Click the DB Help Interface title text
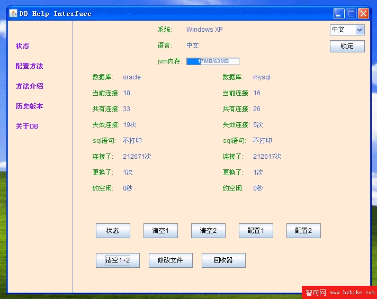 pyautogui.click(x=55, y=14)
